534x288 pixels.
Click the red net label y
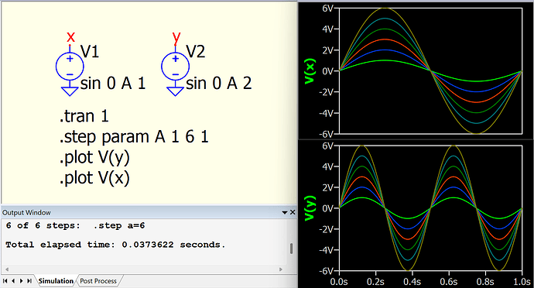point(176,37)
